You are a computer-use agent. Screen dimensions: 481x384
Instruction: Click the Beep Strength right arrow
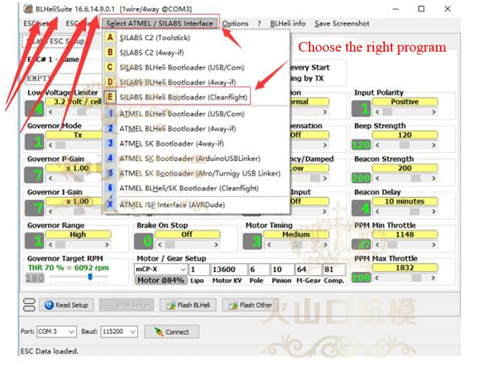434,145
